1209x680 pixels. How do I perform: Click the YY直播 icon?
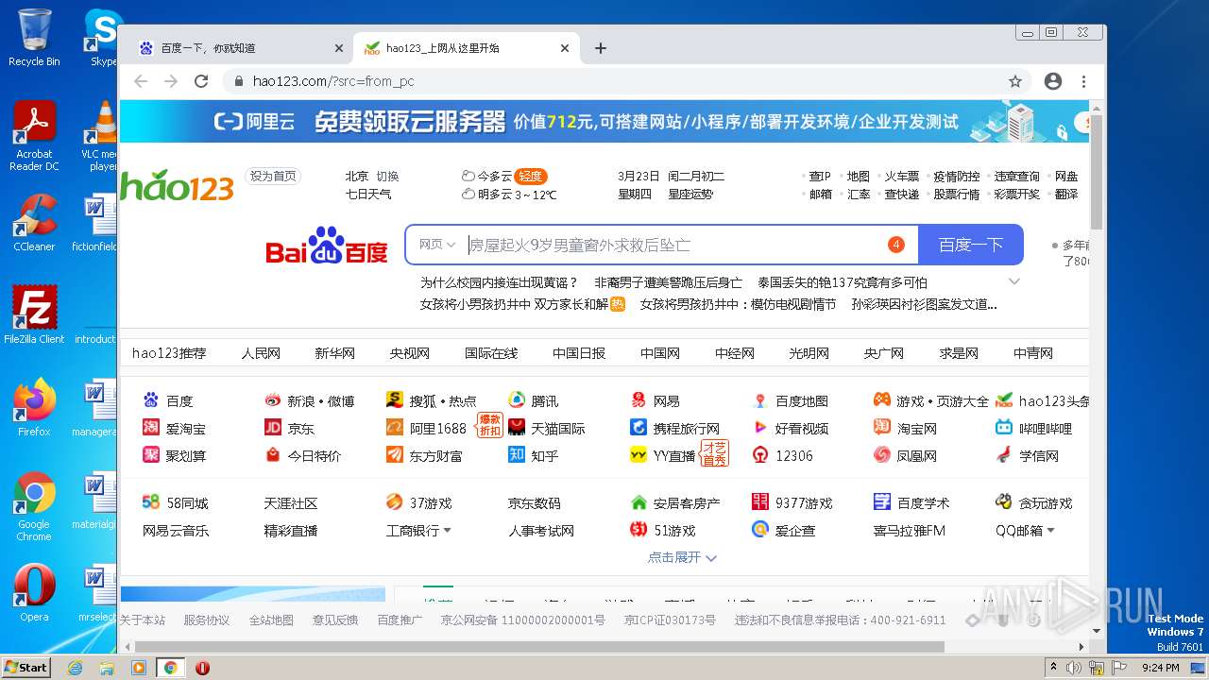(x=639, y=455)
